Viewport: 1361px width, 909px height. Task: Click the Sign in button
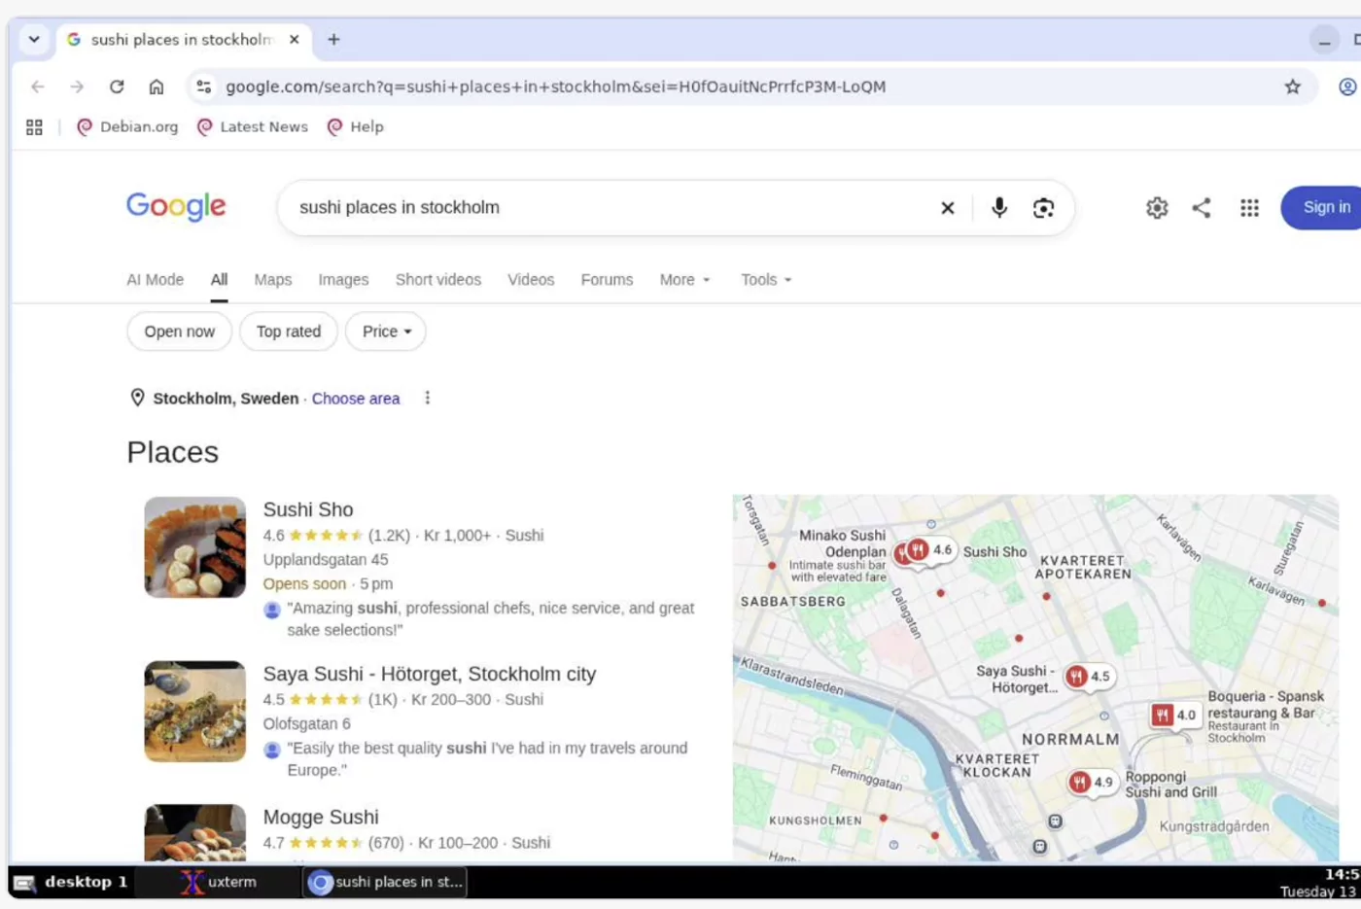click(x=1322, y=208)
